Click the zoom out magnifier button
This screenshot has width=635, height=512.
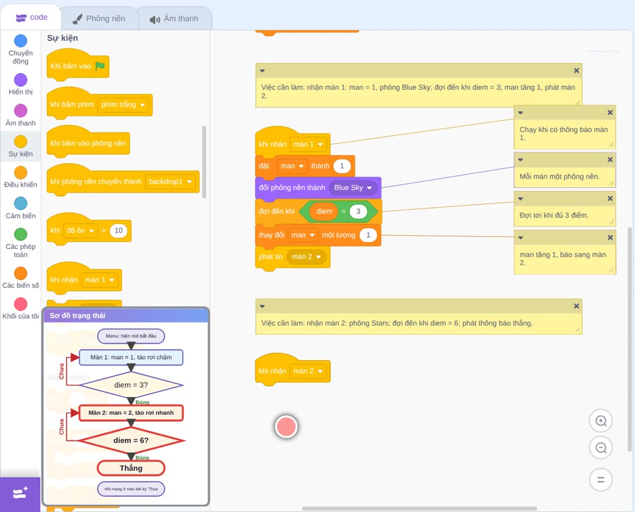coord(601,448)
